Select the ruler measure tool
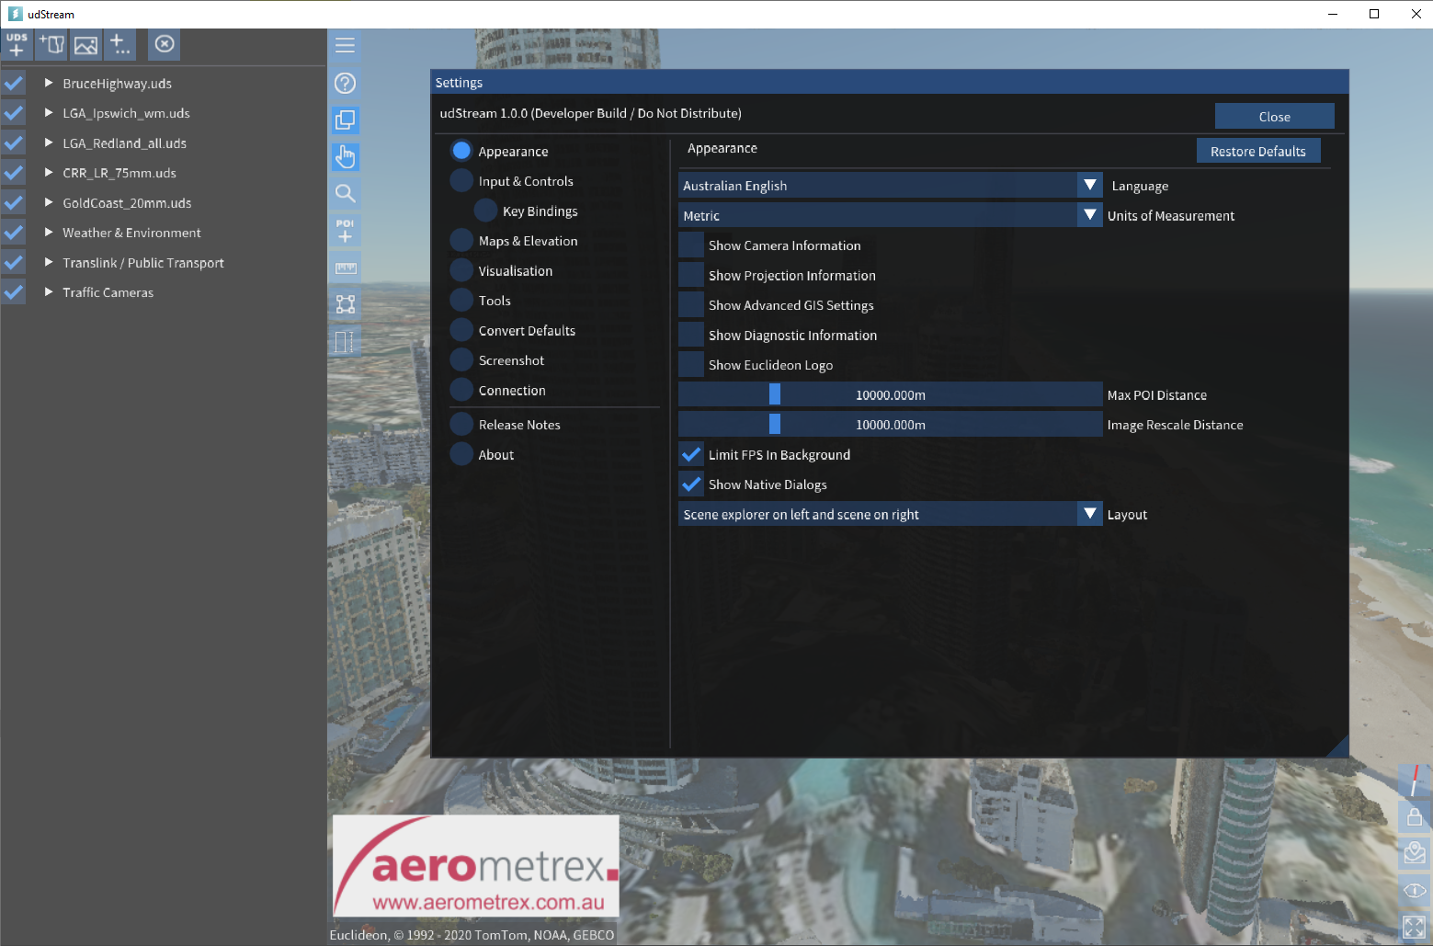The height and width of the screenshot is (946, 1433). [x=345, y=268]
